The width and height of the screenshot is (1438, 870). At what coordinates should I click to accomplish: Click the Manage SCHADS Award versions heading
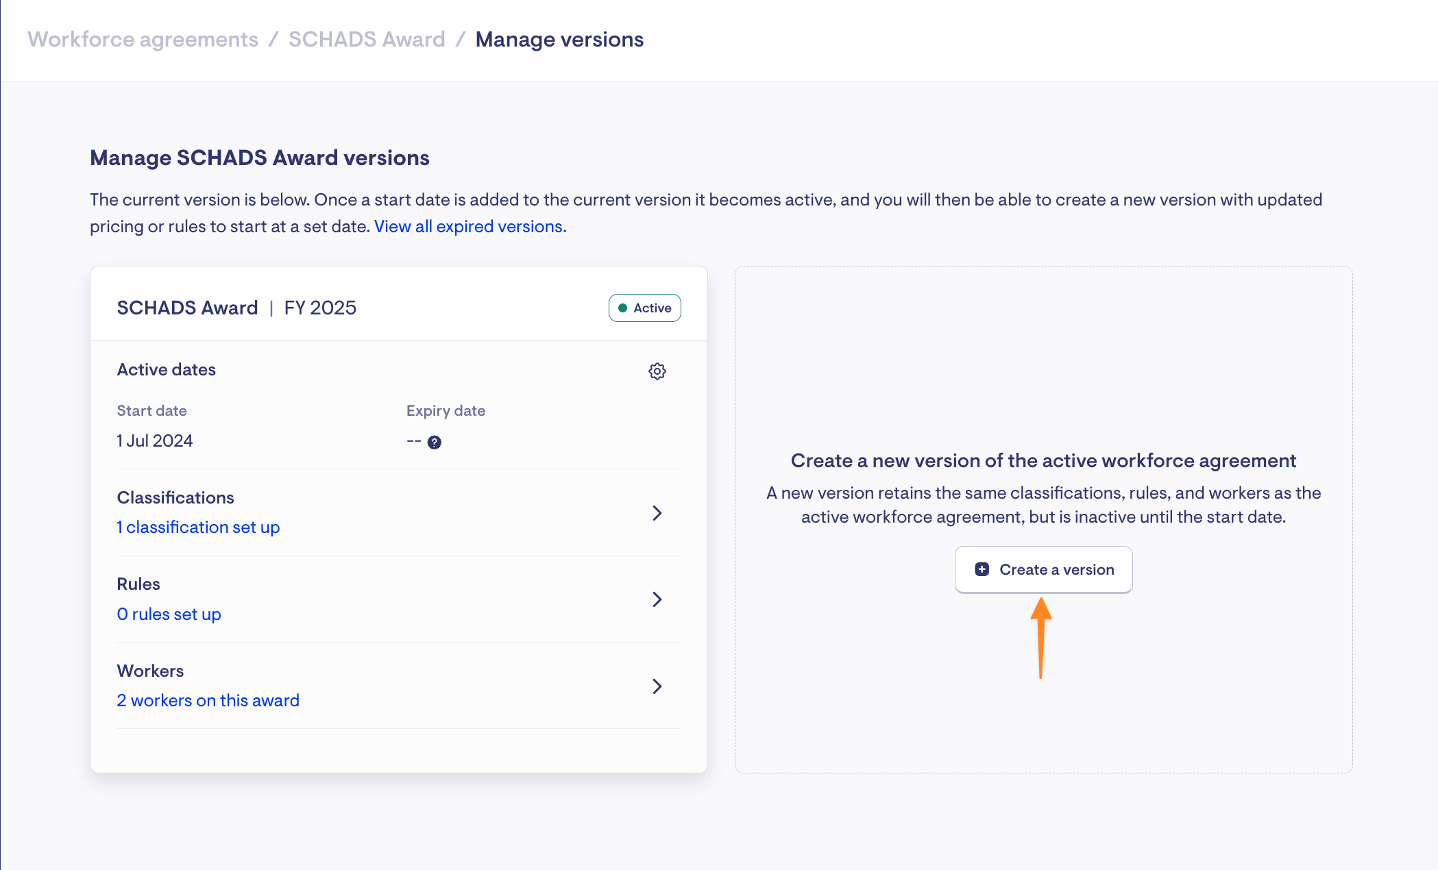tap(260, 158)
